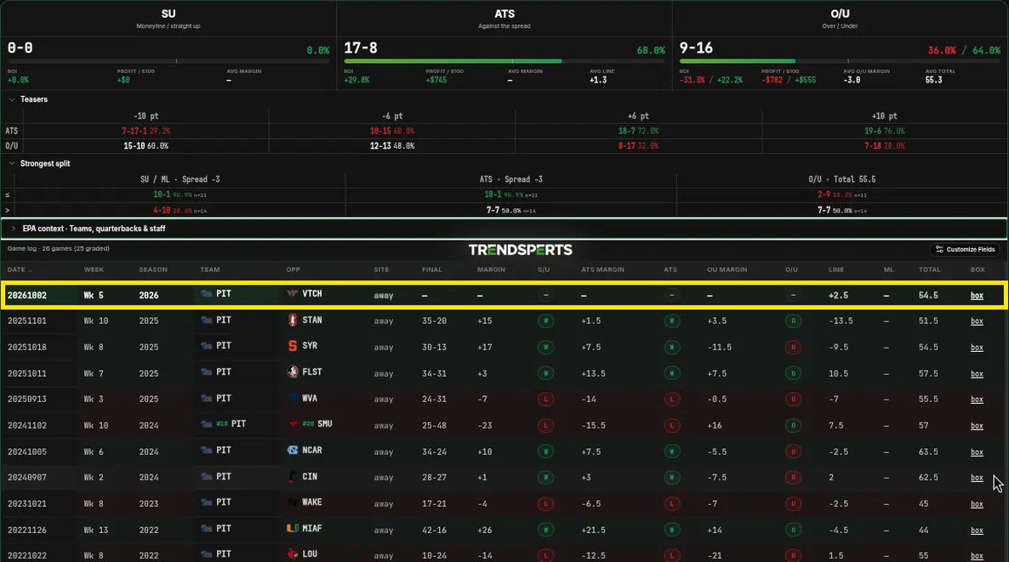Screen dimensions: 1009x562
Task: Click the VTCH opponent logo
Action: 292,293
